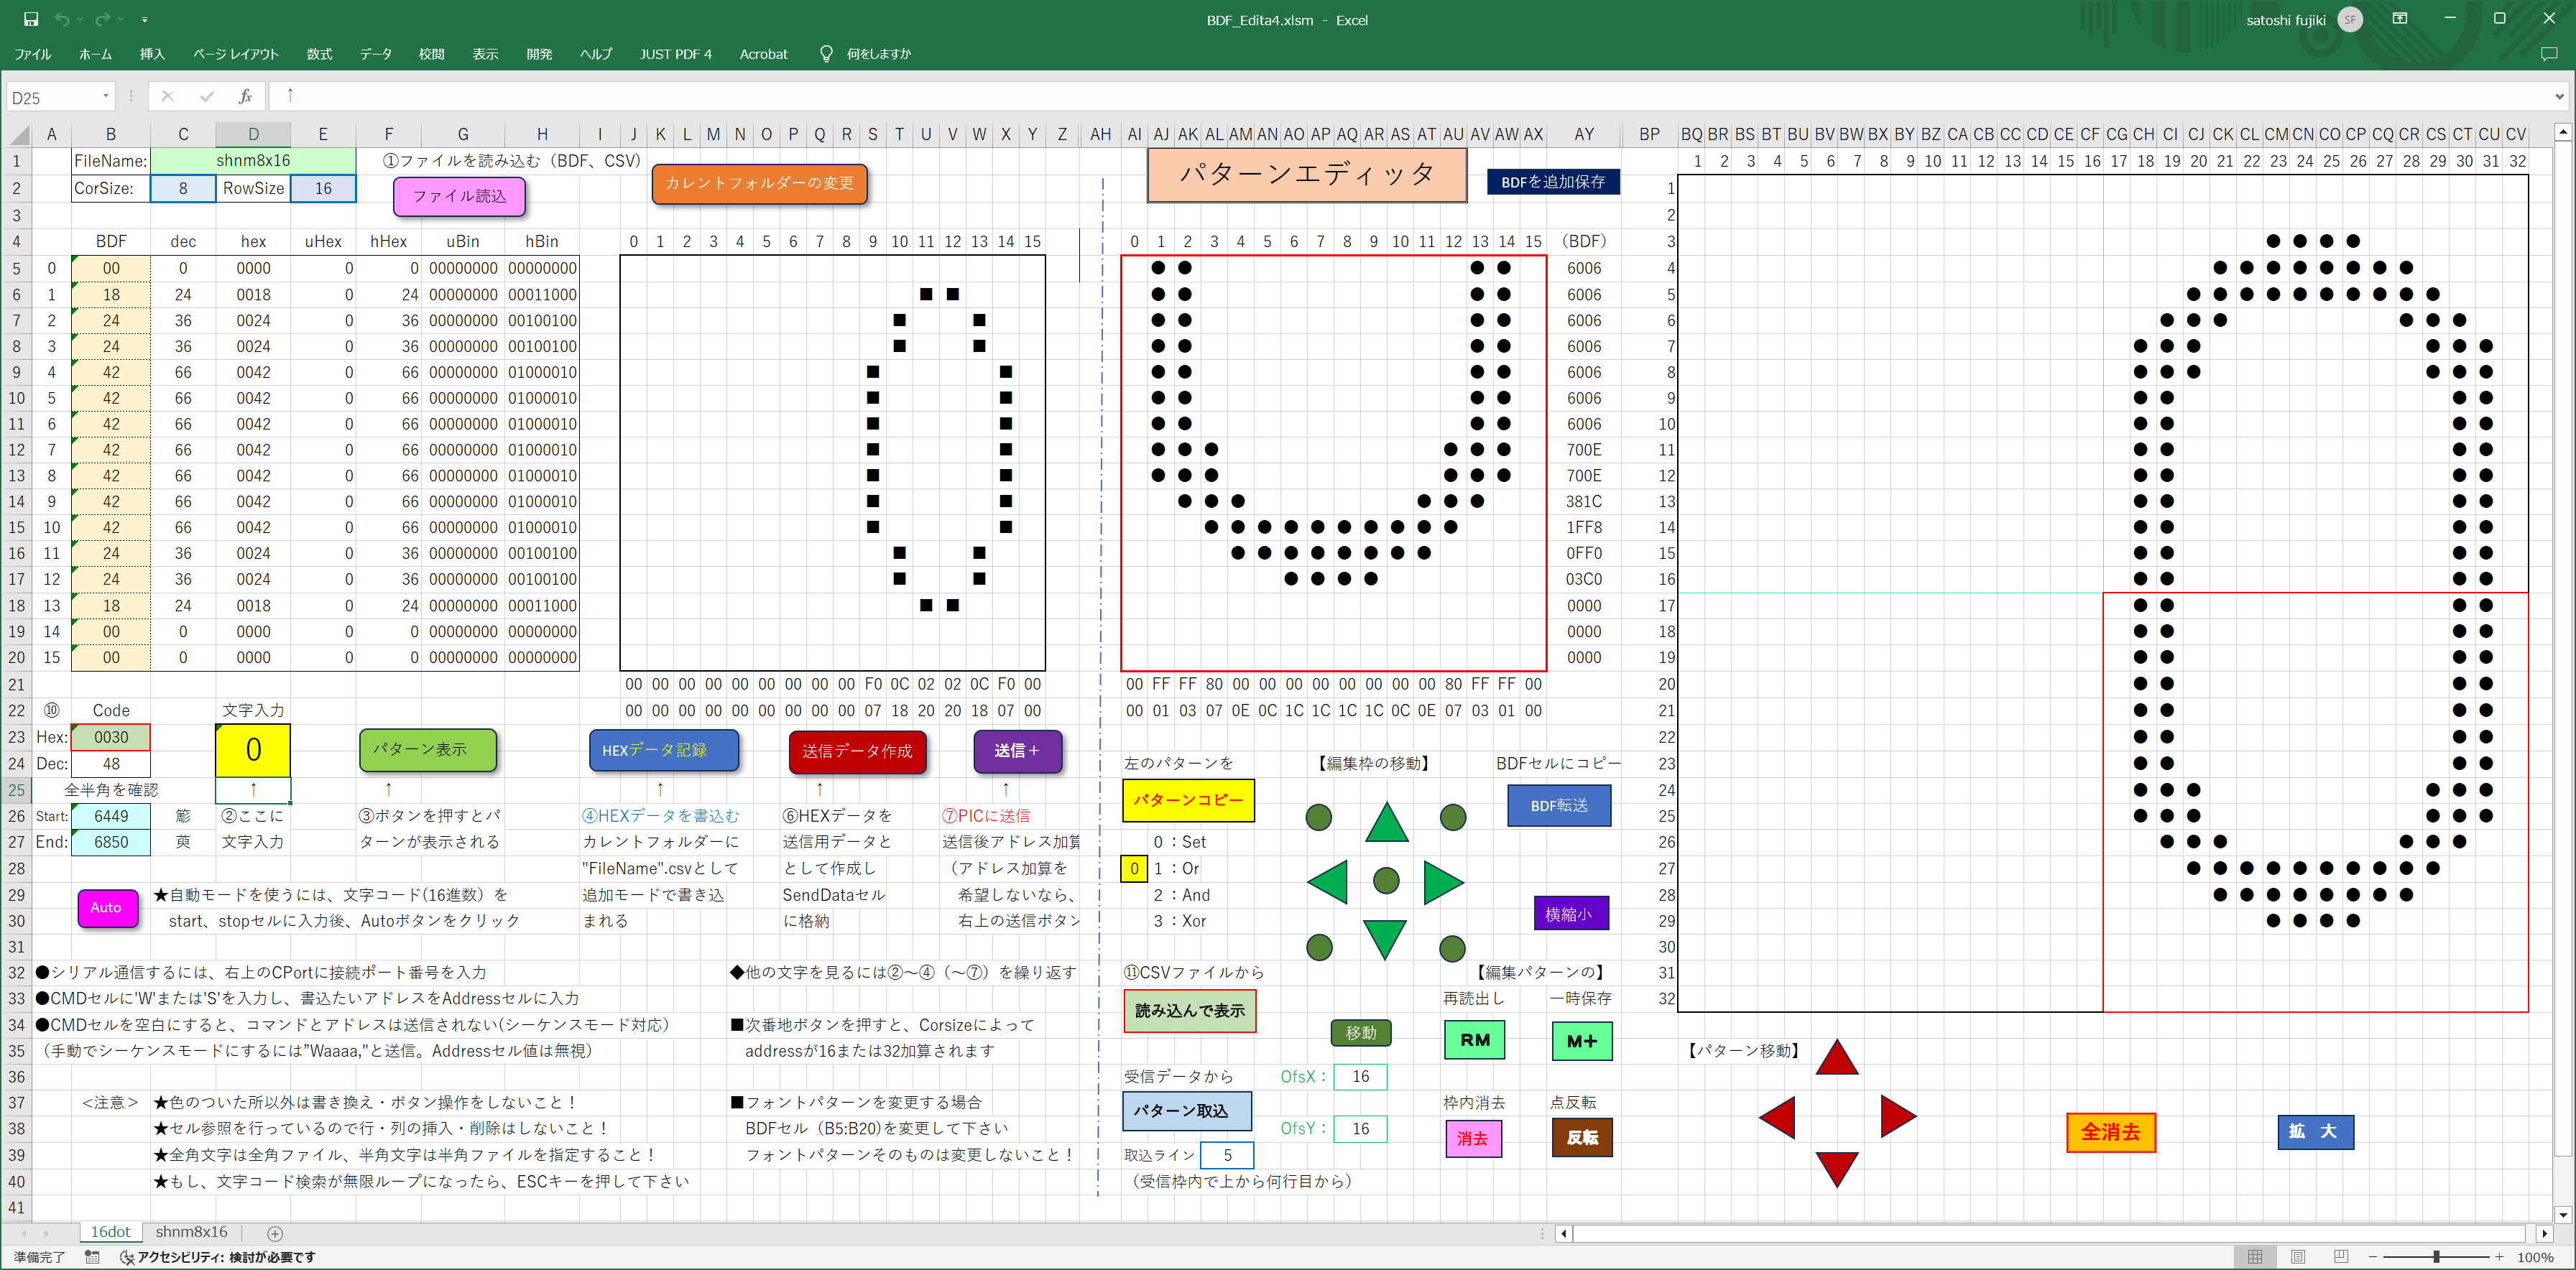Click the center green circle between arrows

[x=1386, y=881]
